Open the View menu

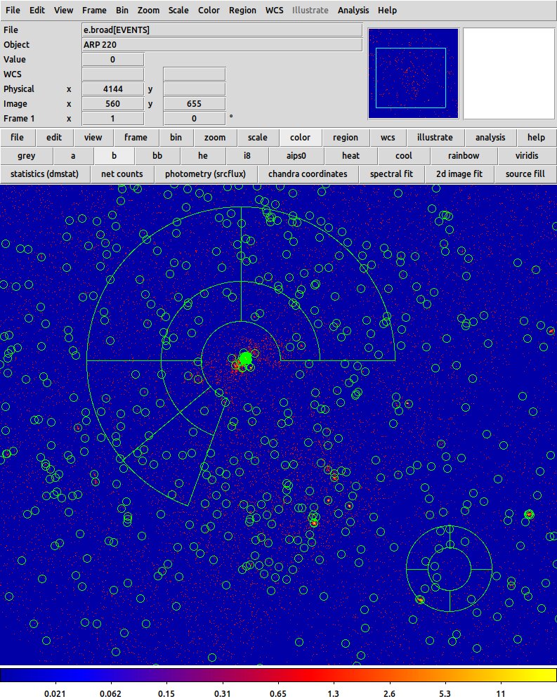[x=63, y=10]
